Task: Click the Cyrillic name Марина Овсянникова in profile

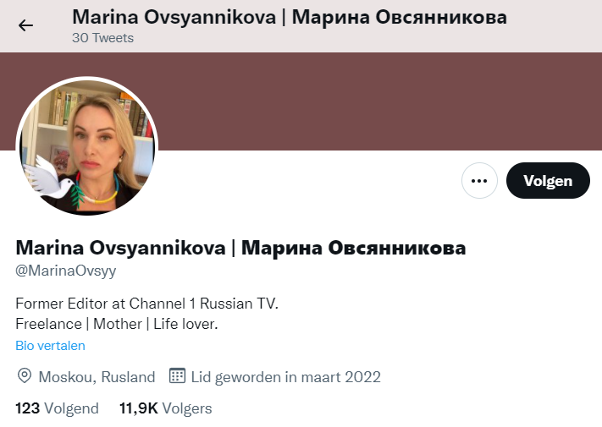Action: [354, 248]
